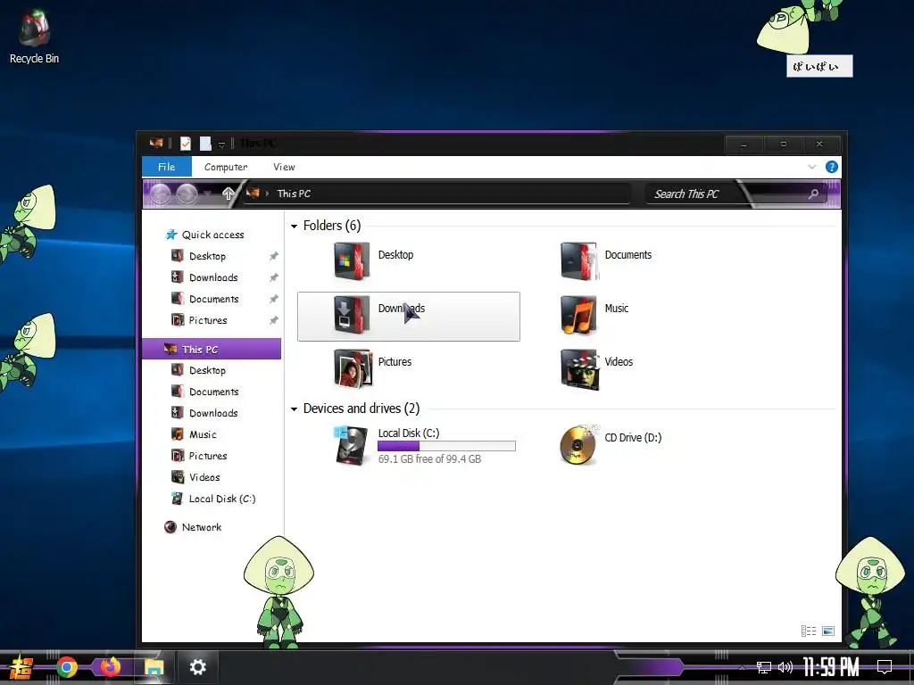Click the Japanese speech bubble on desktop

pyautogui.click(x=819, y=66)
